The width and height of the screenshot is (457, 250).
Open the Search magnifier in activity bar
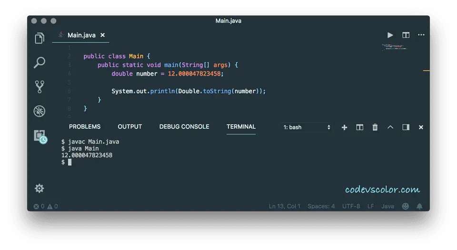40,62
